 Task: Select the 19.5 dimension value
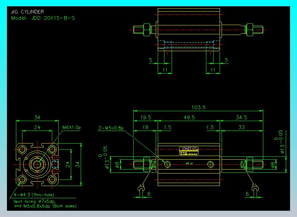[x=145, y=117]
